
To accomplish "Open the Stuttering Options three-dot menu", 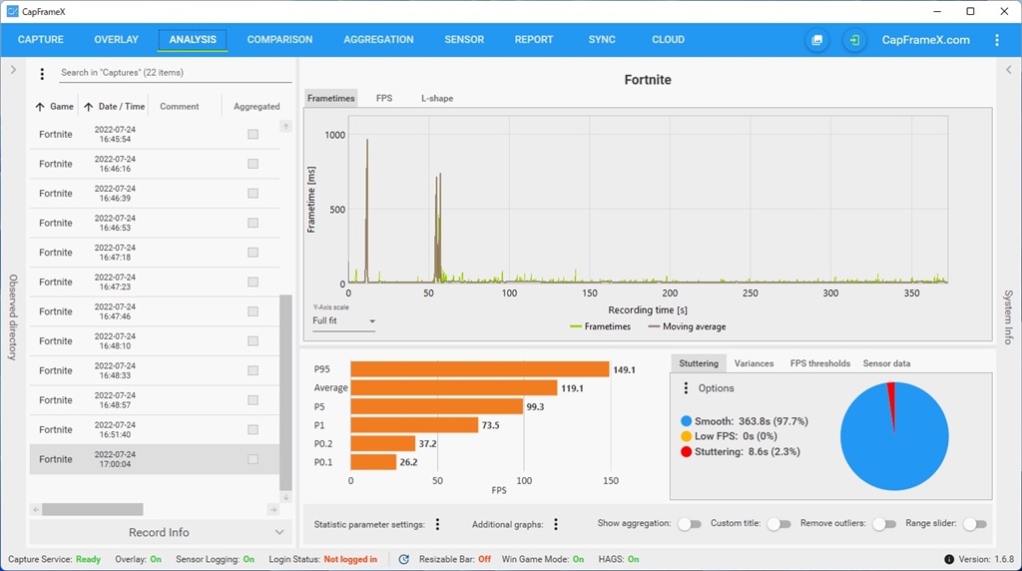I will pos(686,388).
